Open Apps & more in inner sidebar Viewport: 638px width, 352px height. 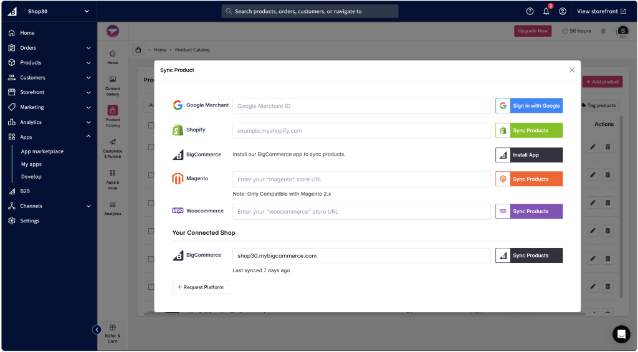113,179
